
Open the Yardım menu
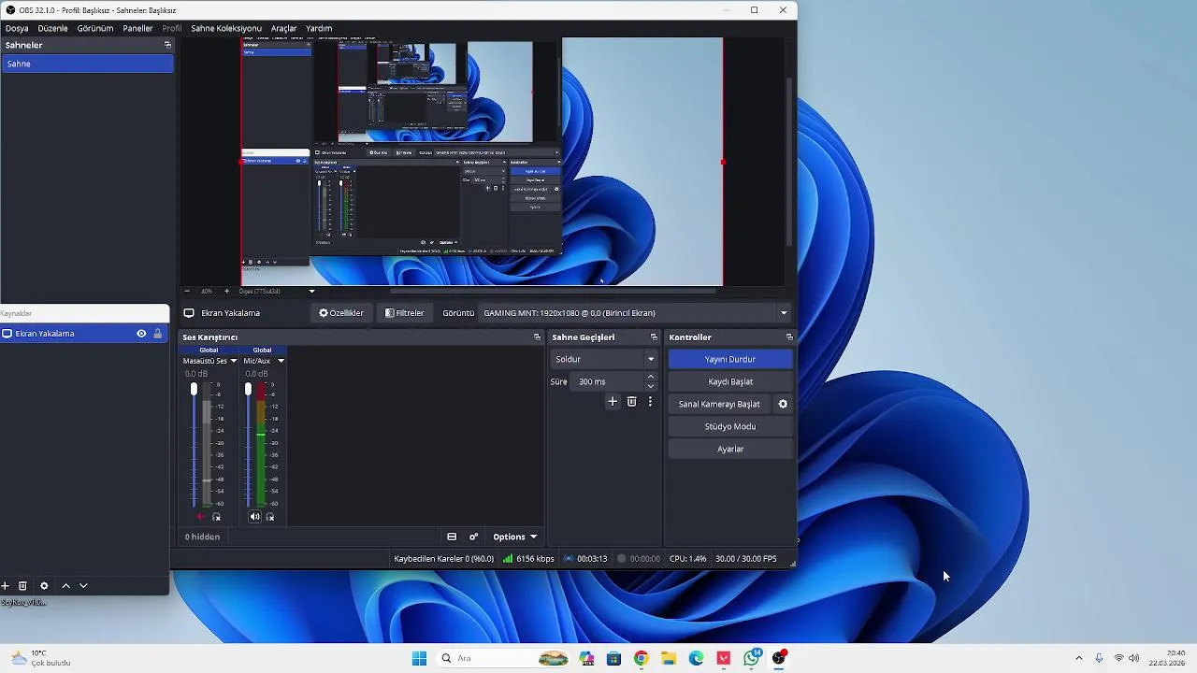point(319,28)
